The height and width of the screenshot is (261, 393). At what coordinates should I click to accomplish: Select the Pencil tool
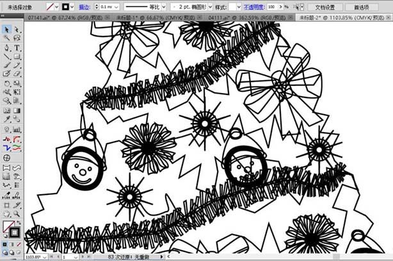[x=17, y=65]
